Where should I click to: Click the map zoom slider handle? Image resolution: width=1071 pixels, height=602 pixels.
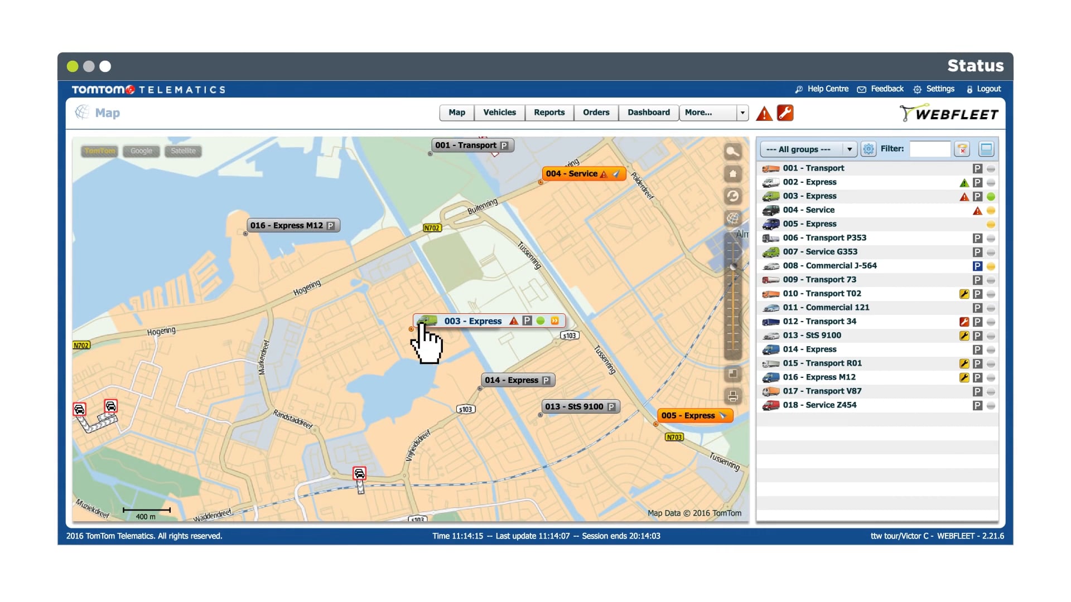tap(733, 266)
